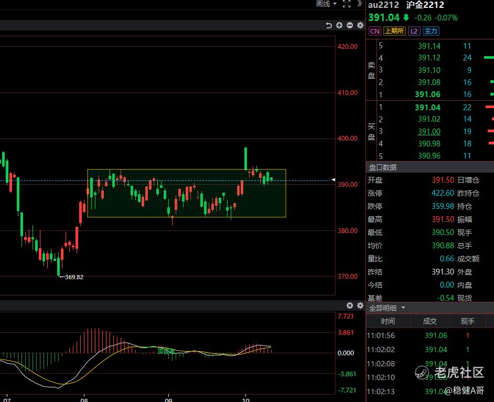
Task: Select sell level 5 price 391.14
Action: coord(429,46)
